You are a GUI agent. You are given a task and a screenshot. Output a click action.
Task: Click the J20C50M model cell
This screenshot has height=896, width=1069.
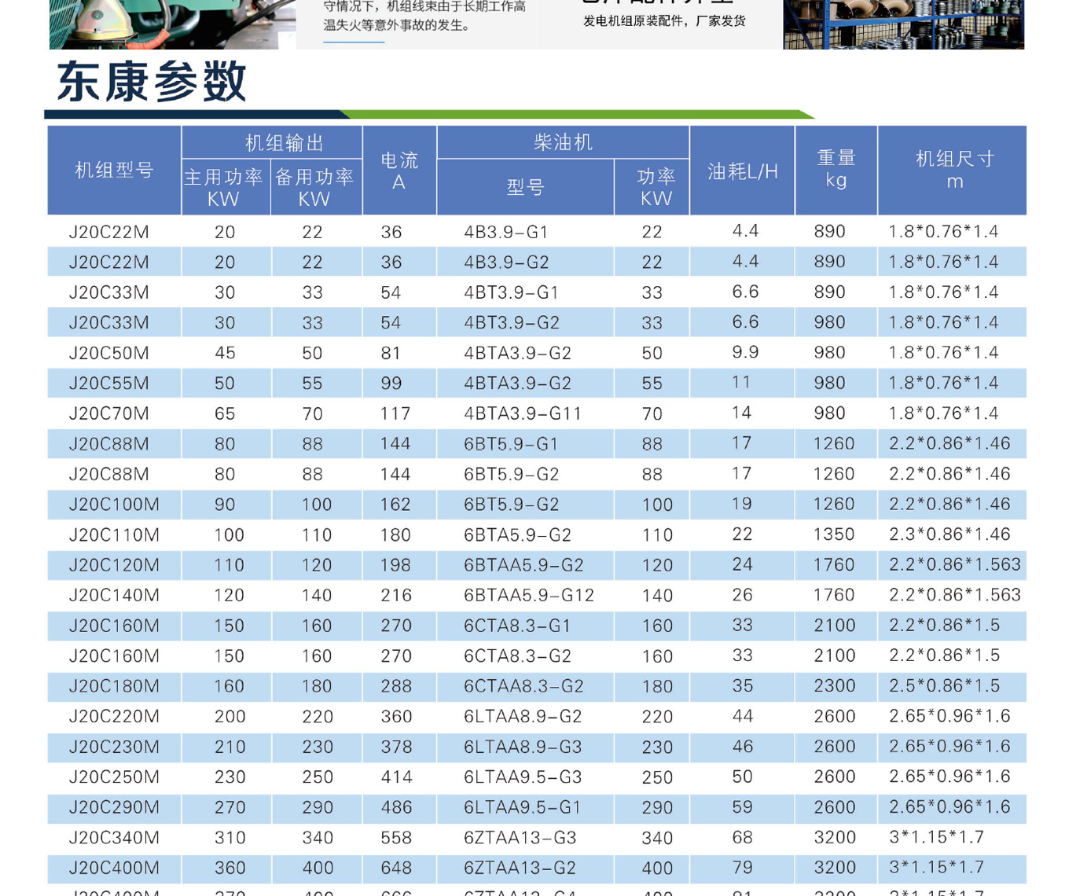(109, 354)
